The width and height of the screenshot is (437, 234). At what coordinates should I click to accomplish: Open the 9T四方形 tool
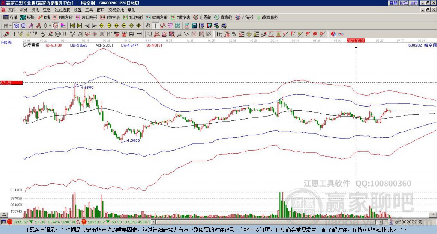157,17
